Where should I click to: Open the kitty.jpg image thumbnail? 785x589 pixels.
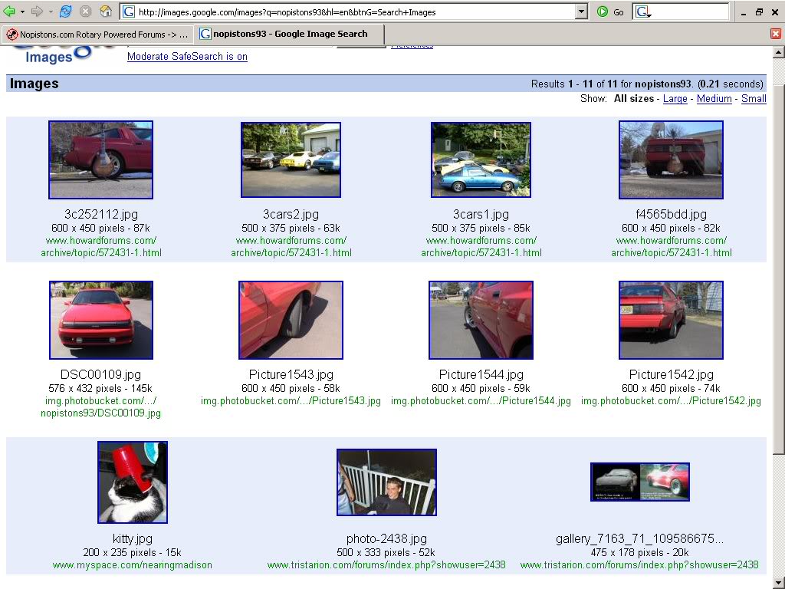(x=132, y=482)
